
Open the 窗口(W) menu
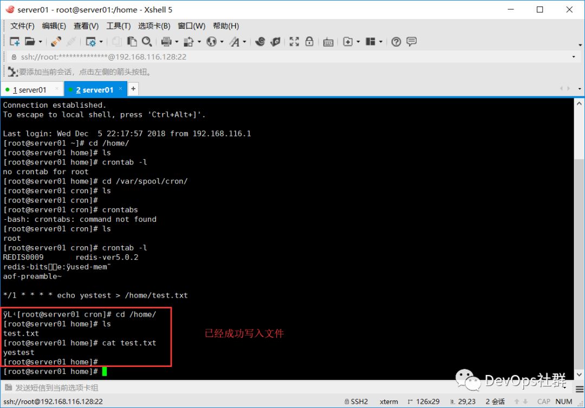click(x=191, y=26)
